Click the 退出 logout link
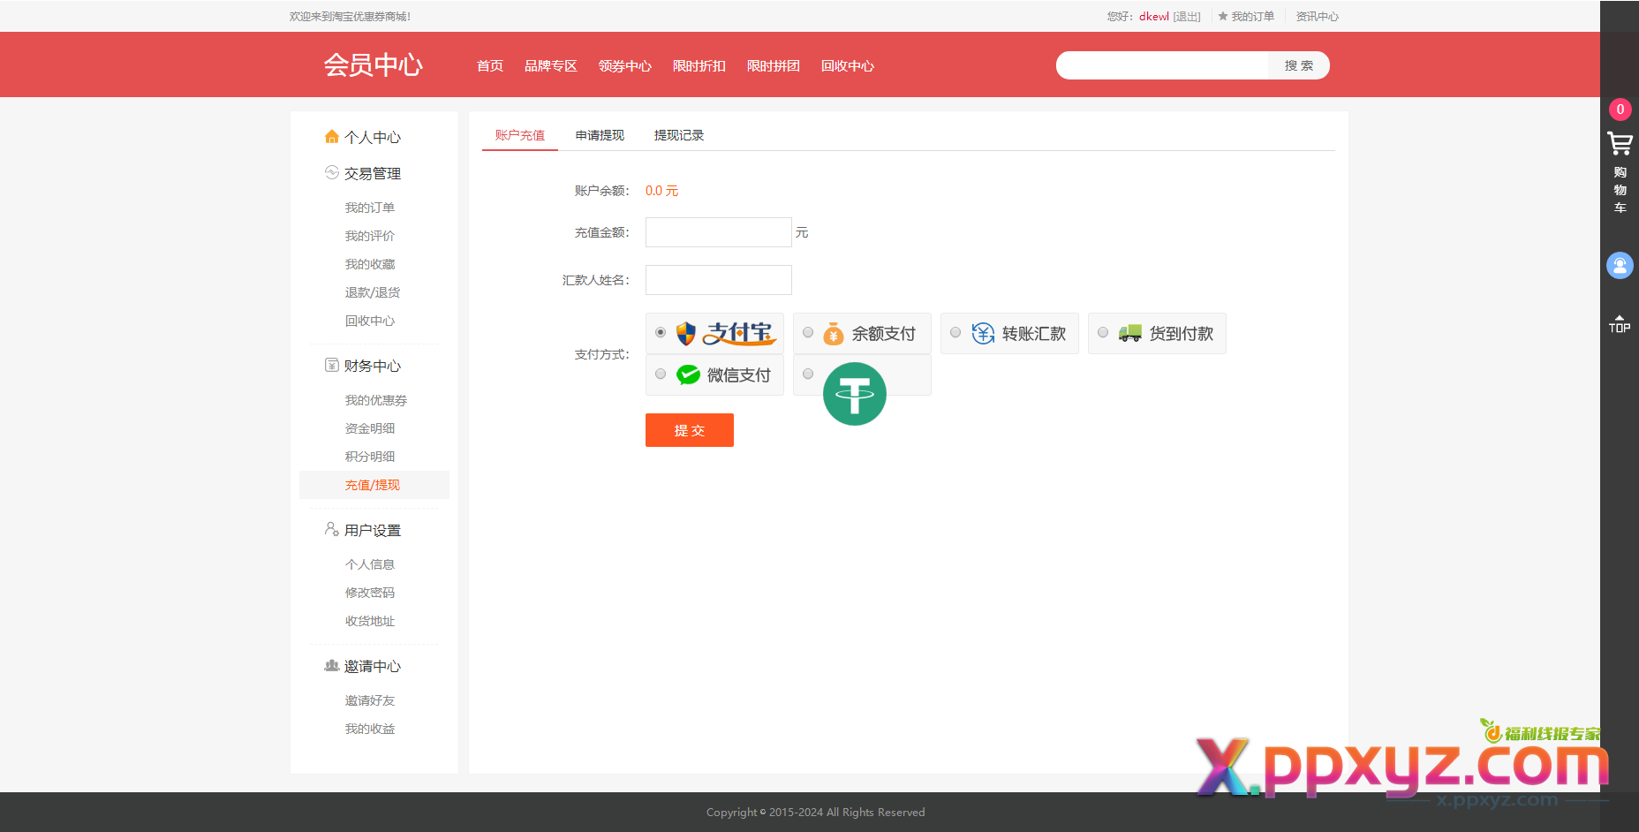This screenshot has height=832, width=1639. click(x=1187, y=16)
